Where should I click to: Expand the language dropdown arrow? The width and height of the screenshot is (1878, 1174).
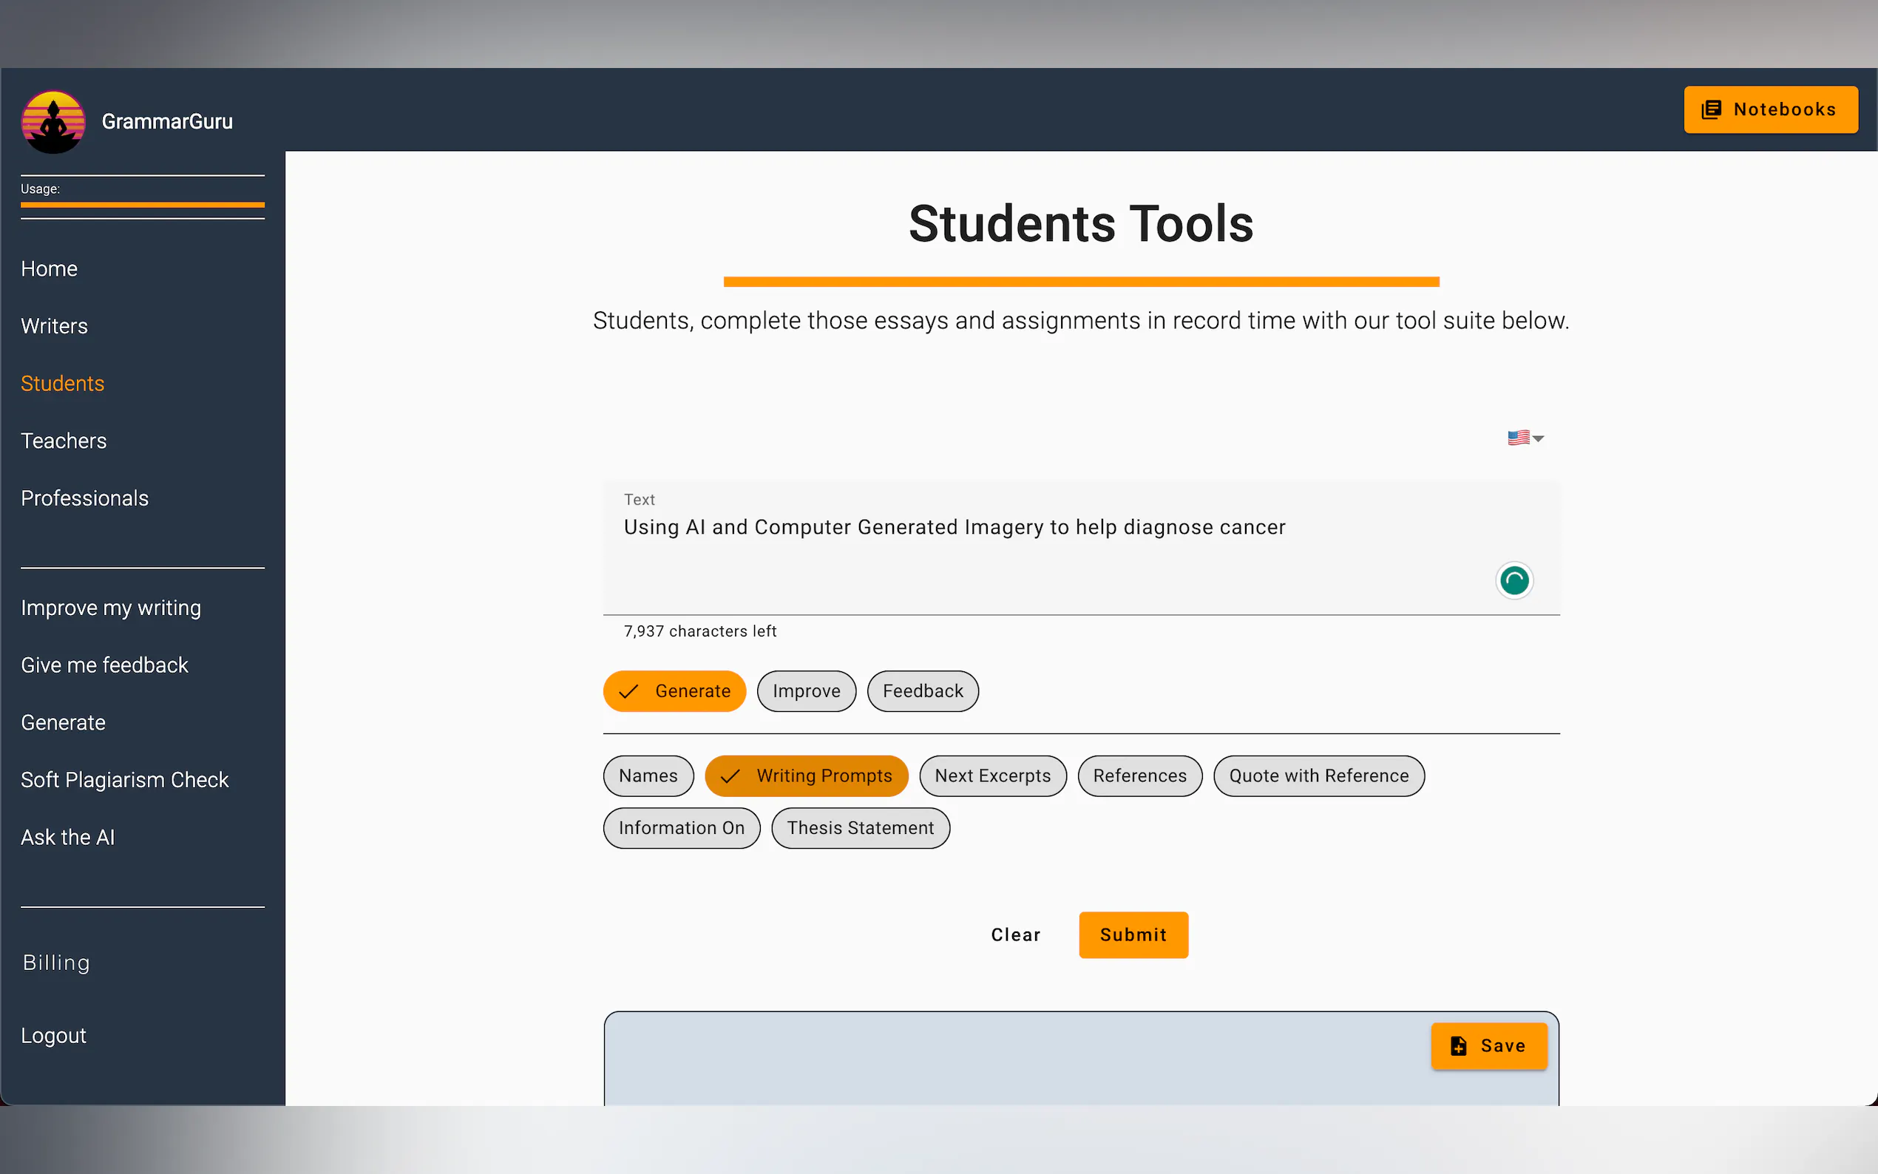(x=1539, y=438)
